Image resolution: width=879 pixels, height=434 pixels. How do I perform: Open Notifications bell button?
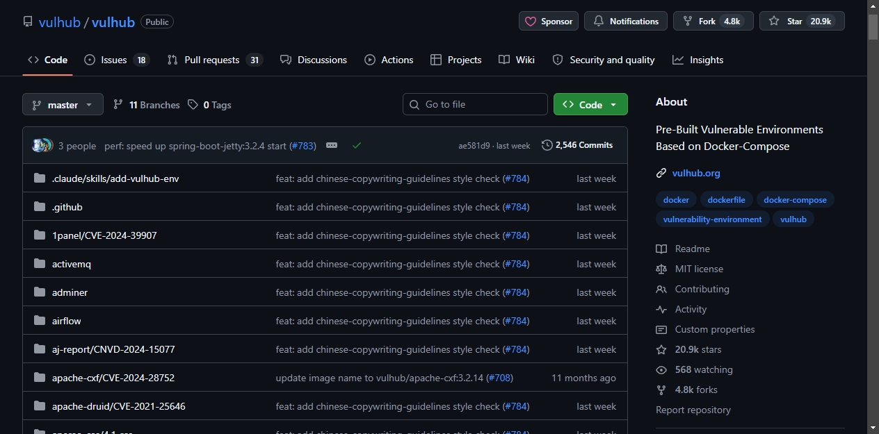626,22
